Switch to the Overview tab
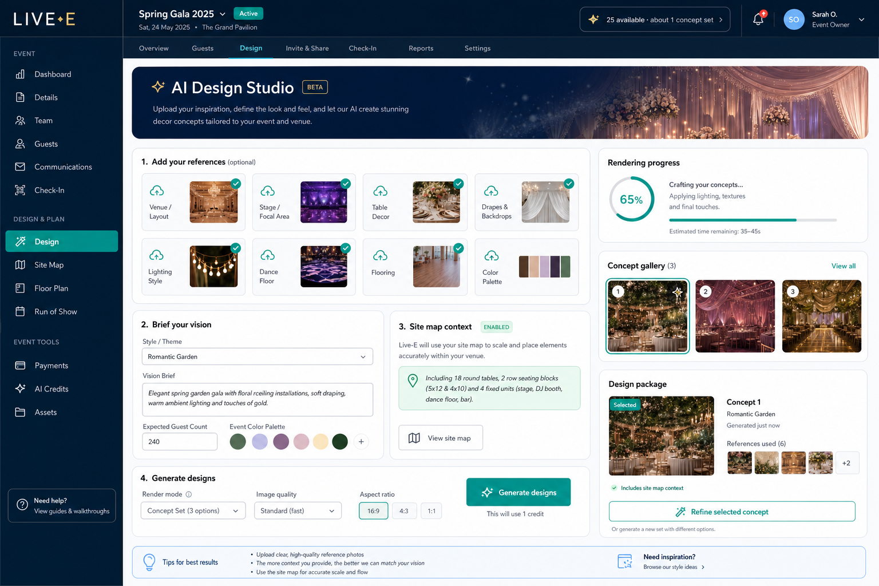The width and height of the screenshot is (879, 586). 154,48
